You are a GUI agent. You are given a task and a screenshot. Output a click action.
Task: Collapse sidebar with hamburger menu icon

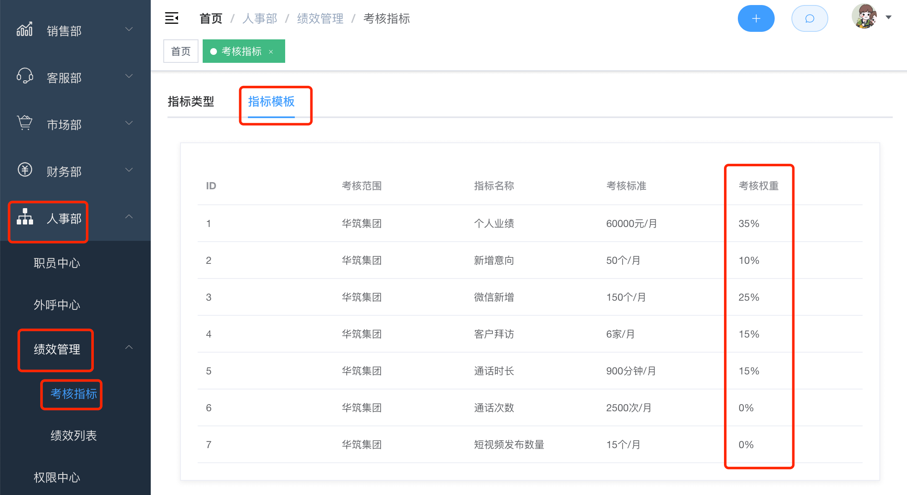172,18
